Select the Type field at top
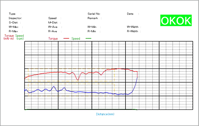This screenshot has height=126, width=199. [x=12, y=14]
